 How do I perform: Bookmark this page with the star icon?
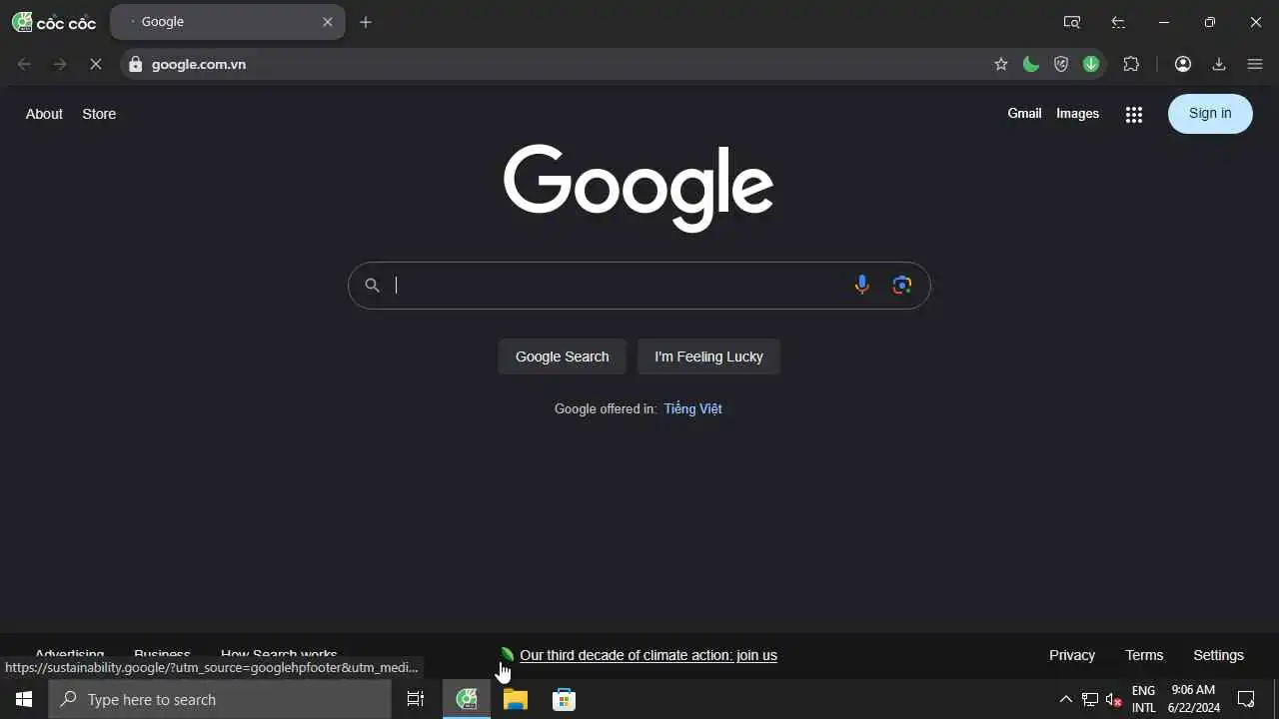pyautogui.click(x=1001, y=64)
